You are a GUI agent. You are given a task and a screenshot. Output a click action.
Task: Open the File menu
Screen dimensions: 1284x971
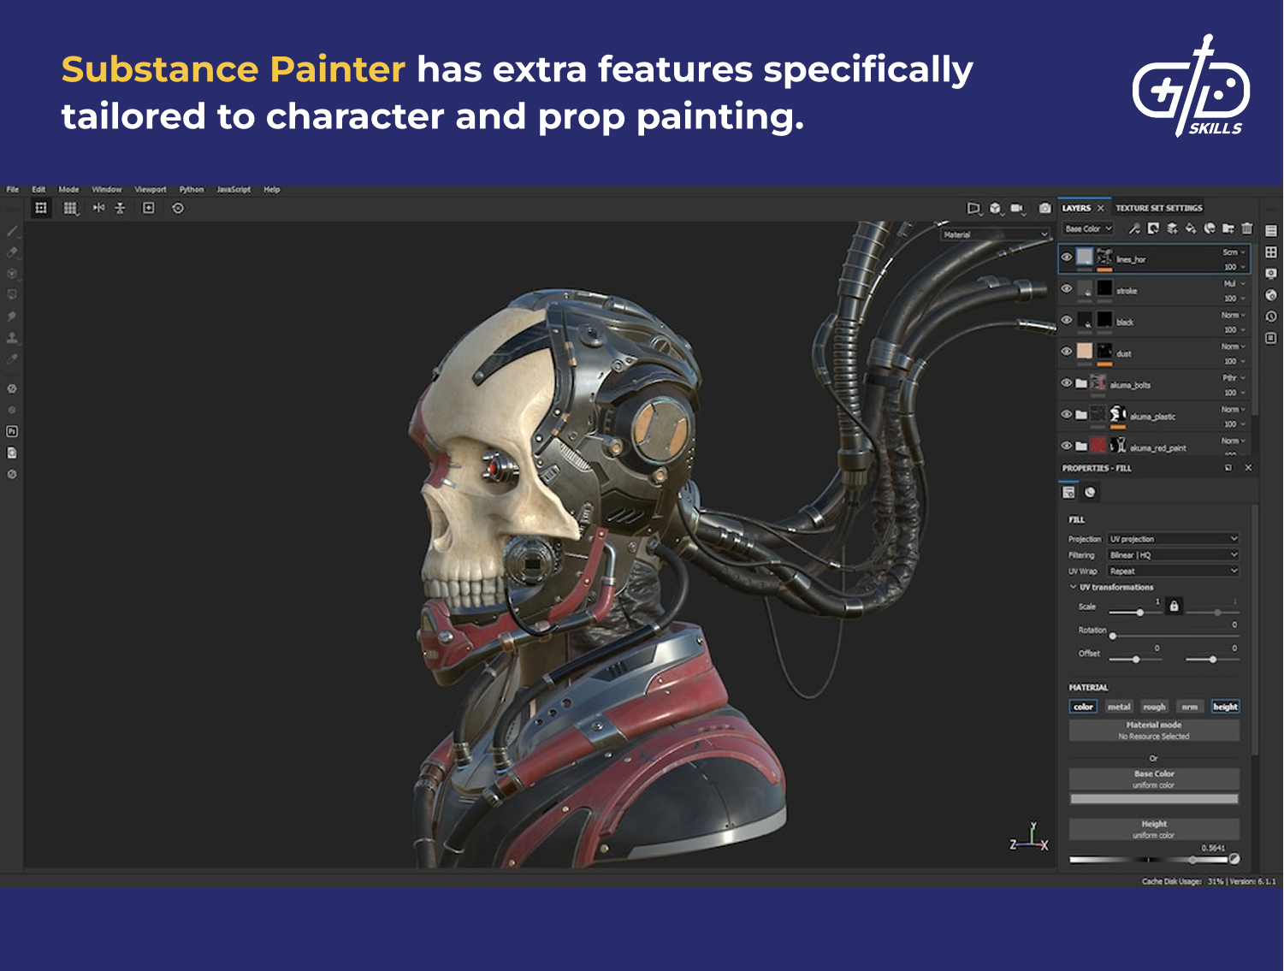click(x=13, y=189)
